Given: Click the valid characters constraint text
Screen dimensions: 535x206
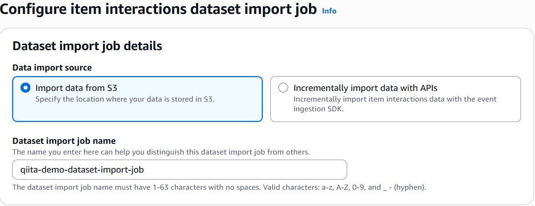Looking at the screenshot, I should [x=219, y=188].
